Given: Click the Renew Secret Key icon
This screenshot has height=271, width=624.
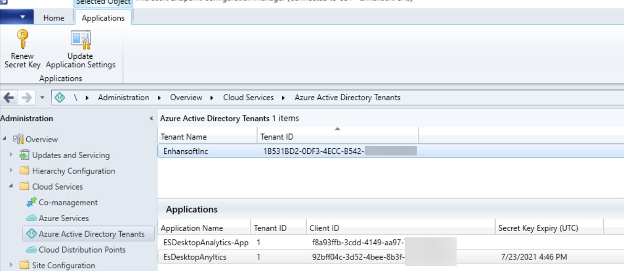Looking at the screenshot, I should tap(22, 39).
